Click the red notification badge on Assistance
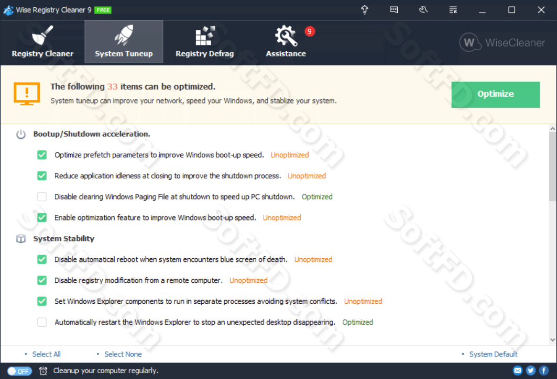The width and height of the screenshot is (557, 379). (x=310, y=31)
